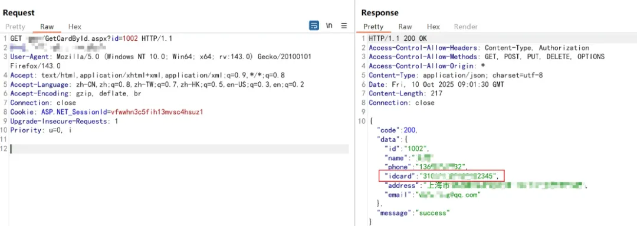Click the "phone" JSON field
The width and height of the screenshot is (637, 226).
(x=427, y=166)
